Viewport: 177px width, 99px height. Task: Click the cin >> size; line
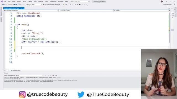pyautogui.click(x=29, y=36)
